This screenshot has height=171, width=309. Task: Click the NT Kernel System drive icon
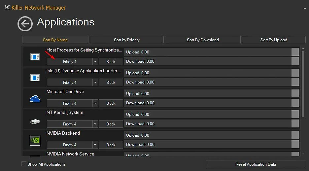tap(35, 122)
